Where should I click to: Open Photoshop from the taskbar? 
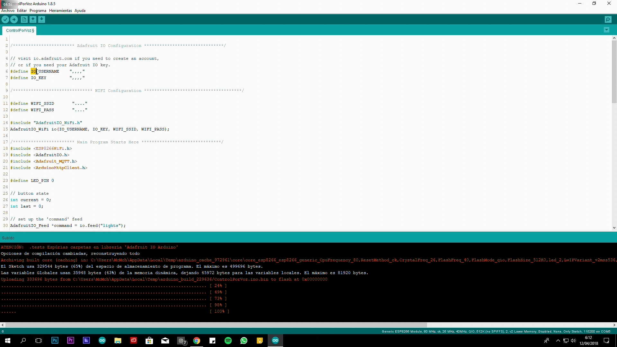coord(55,340)
